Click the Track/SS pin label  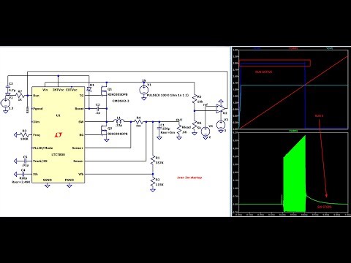40,161
